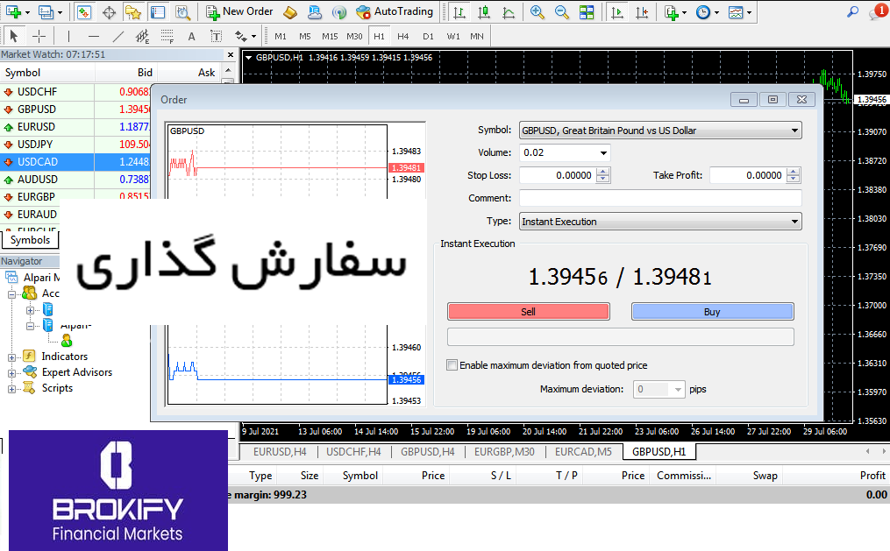Switch to the EURUSD,H4 chart tab

(279, 452)
